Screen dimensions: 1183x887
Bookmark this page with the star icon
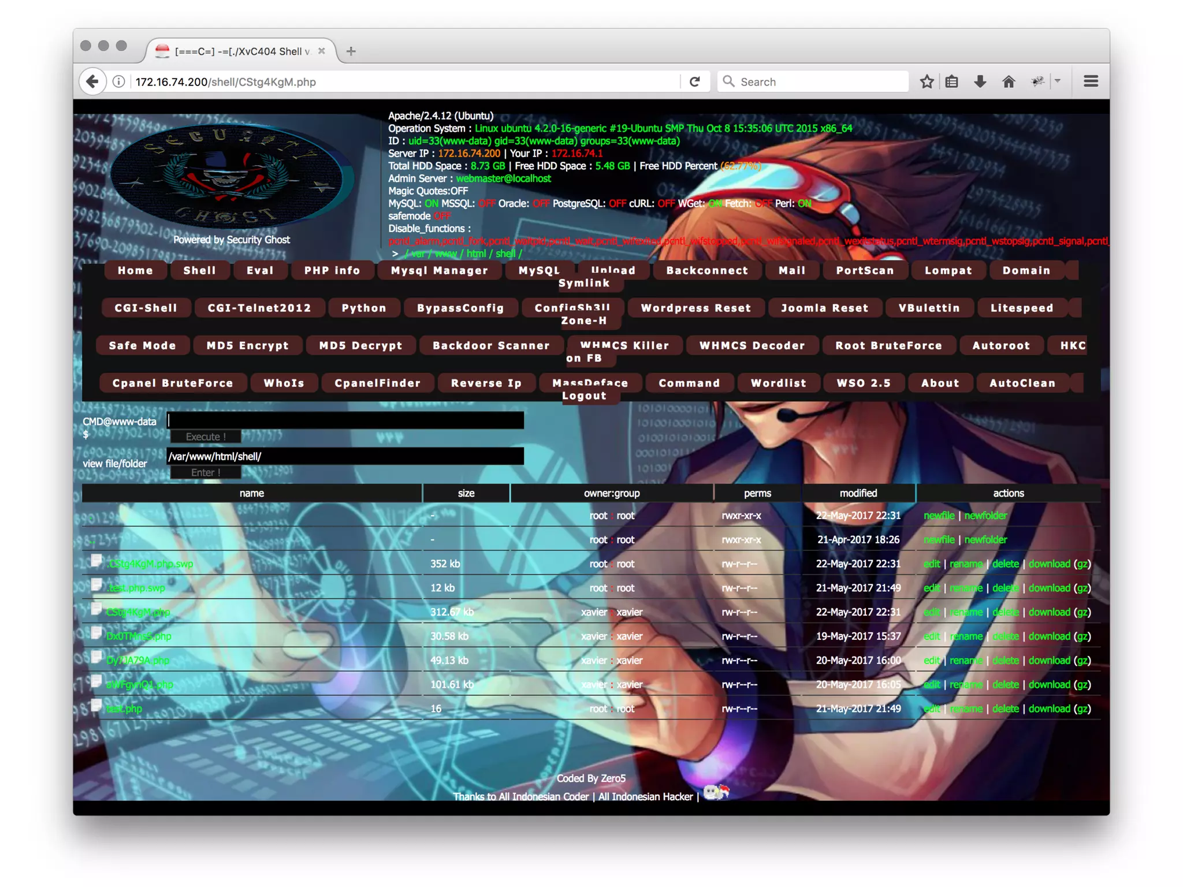point(927,81)
